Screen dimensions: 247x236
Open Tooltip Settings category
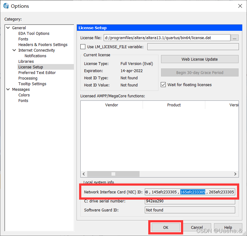click(32, 84)
